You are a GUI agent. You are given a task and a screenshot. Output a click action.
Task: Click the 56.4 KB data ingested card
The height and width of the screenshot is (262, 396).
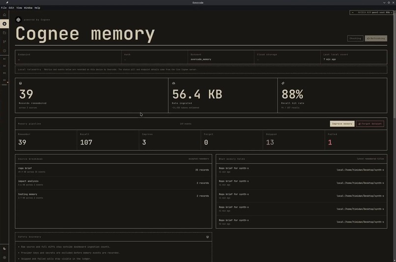click(x=223, y=95)
